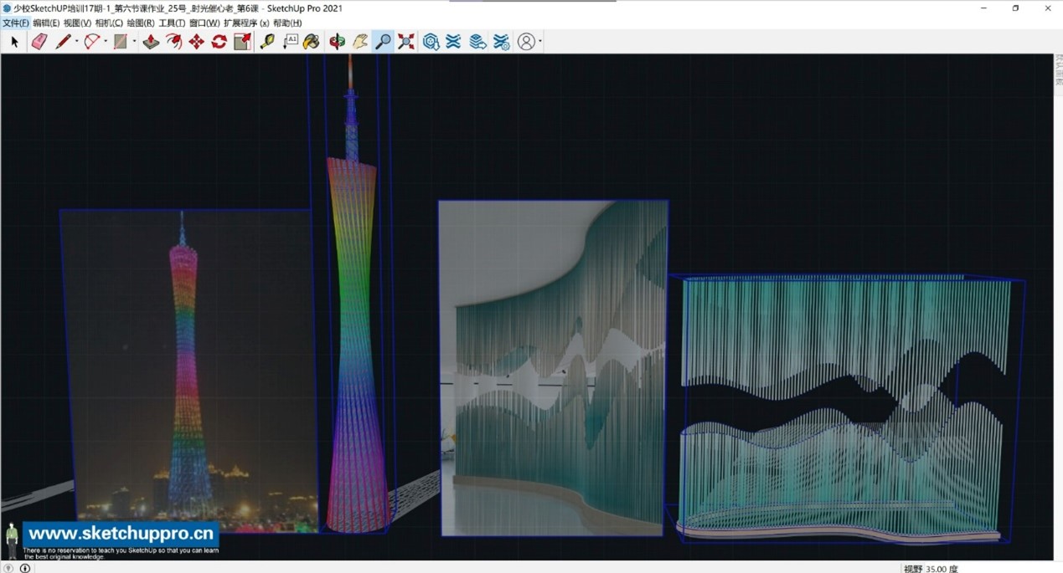Image resolution: width=1063 pixels, height=573 pixels.
Task: Select the Rotate tool
Action: 219,42
